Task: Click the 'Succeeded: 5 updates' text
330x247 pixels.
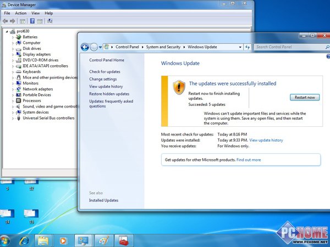Action: pyautogui.click(x=207, y=105)
